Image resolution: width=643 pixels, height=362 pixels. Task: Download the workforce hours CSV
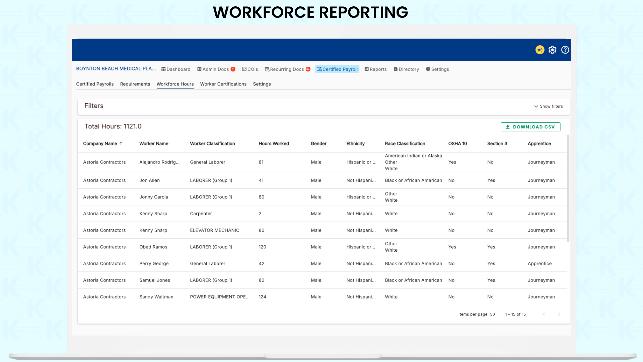point(530,127)
